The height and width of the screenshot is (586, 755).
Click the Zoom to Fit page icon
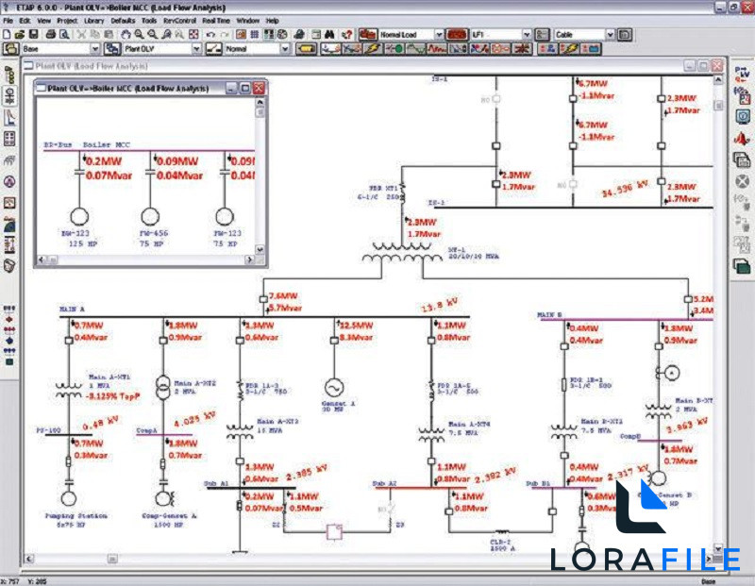point(193,35)
